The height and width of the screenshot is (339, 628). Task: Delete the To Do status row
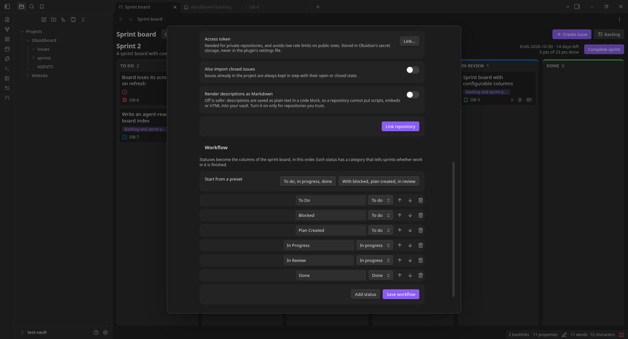[421, 200]
